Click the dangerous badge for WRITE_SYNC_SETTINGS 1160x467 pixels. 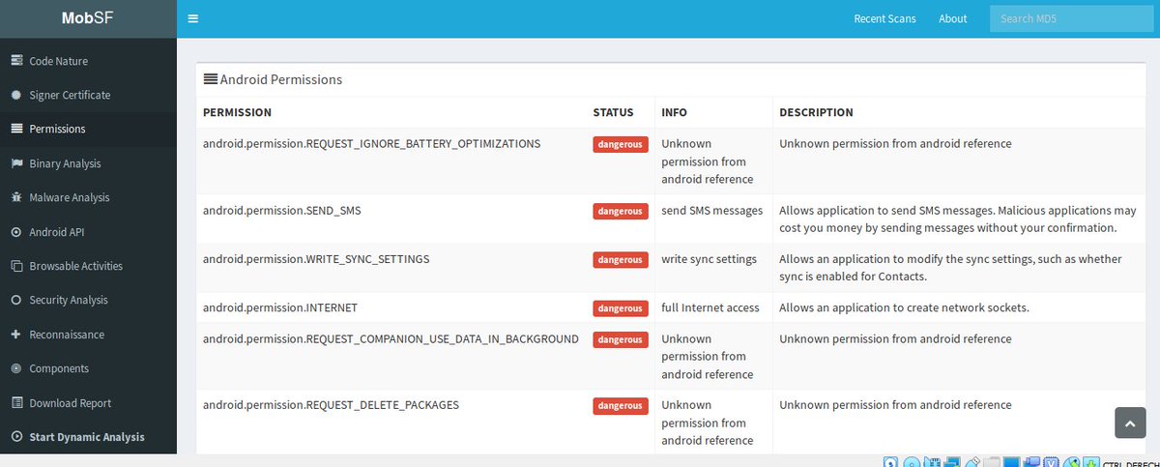(620, 260)
